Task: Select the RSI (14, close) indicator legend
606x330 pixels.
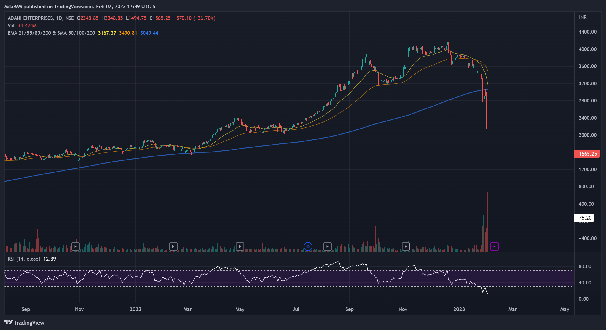Action: pos(24,259)
